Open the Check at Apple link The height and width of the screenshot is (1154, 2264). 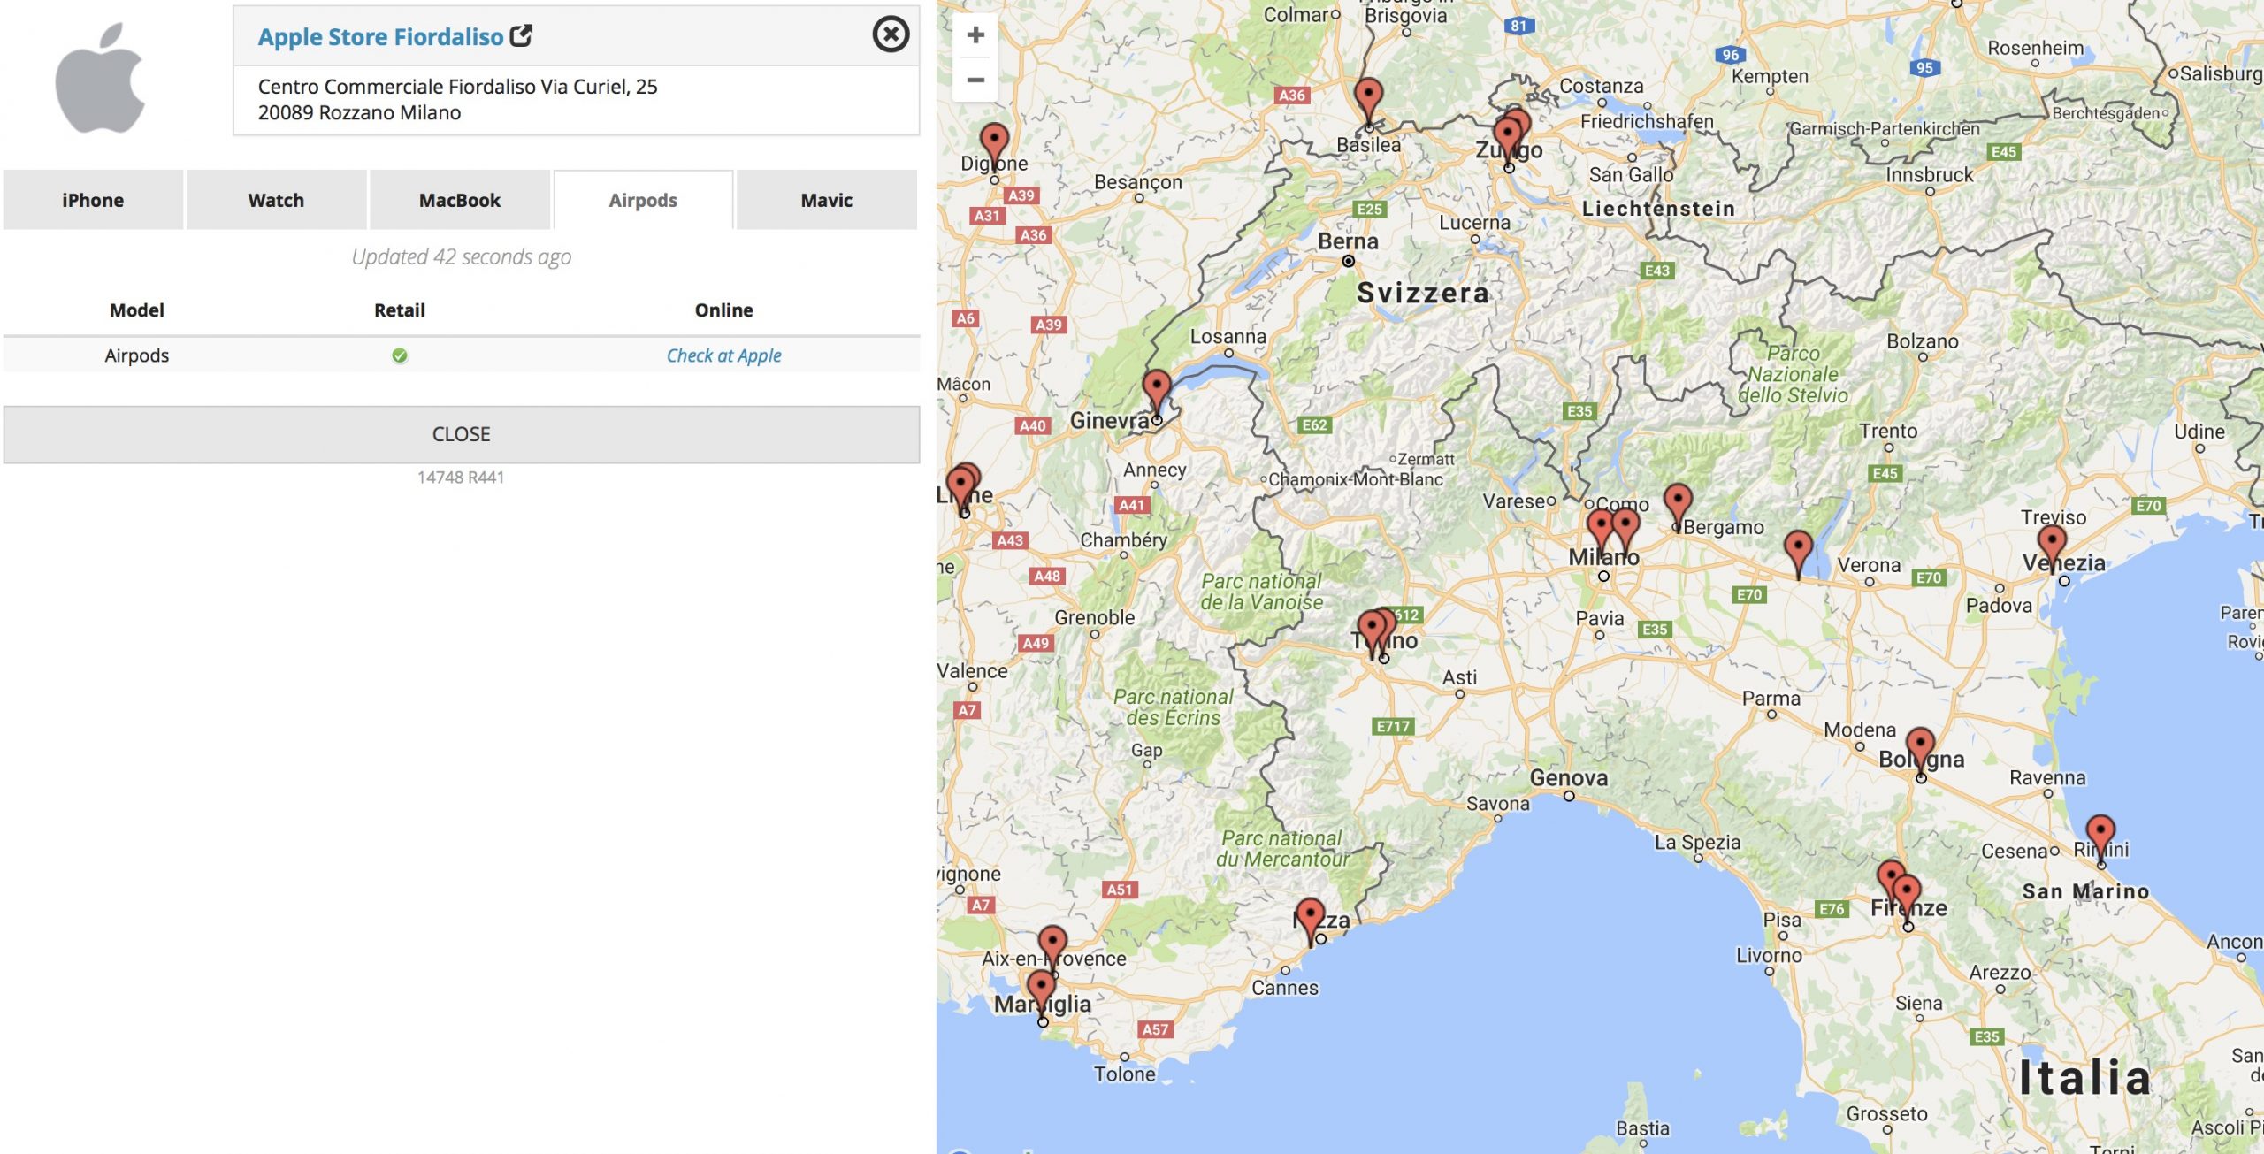tap(723, 355)
